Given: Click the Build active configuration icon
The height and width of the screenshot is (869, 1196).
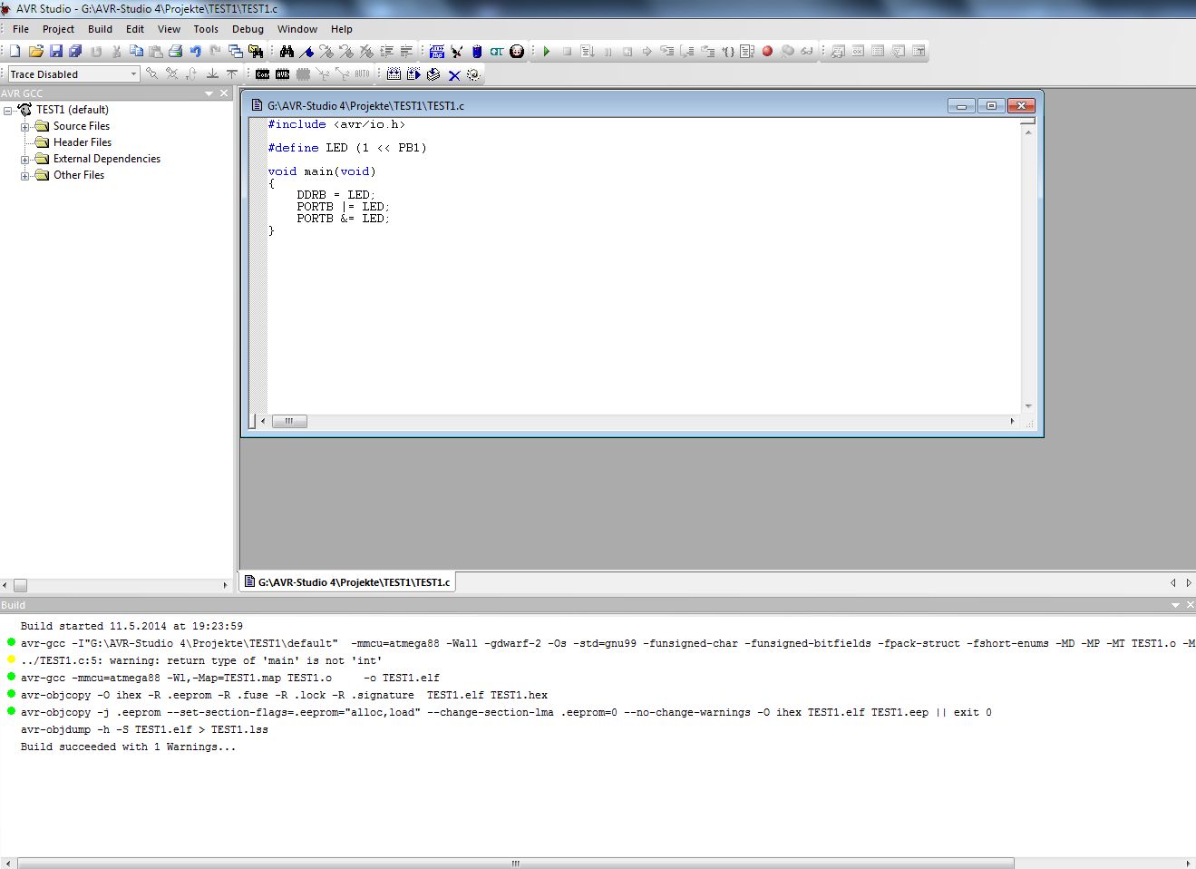Looking at the screenshot, I should [x=394, y=74].
